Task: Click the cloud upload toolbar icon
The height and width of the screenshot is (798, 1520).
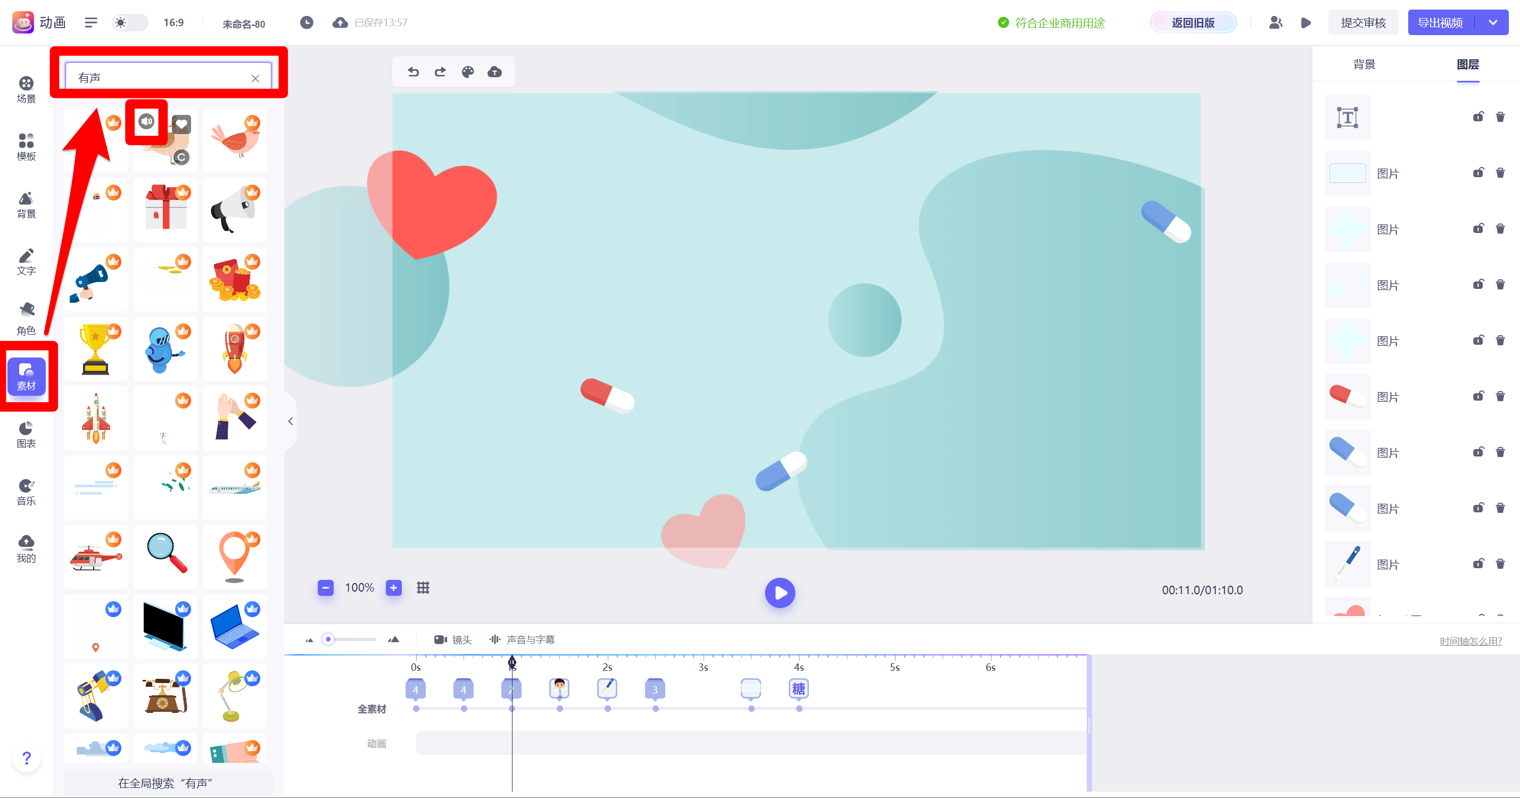Action: point(494,72)
